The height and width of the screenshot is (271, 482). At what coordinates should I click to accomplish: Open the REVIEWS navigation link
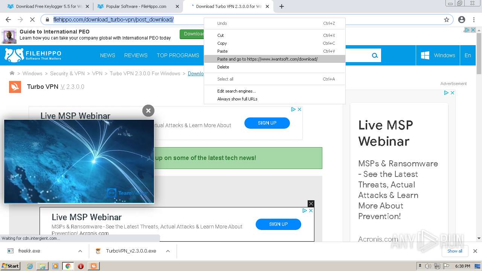pos(136,55)
